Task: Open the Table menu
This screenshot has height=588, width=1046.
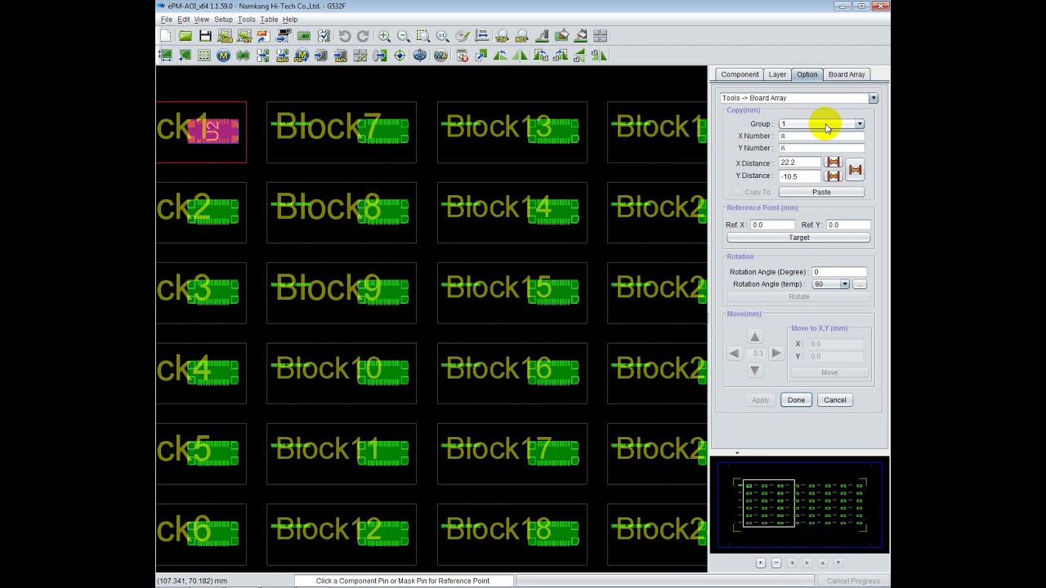Action: tap(269, 20)
